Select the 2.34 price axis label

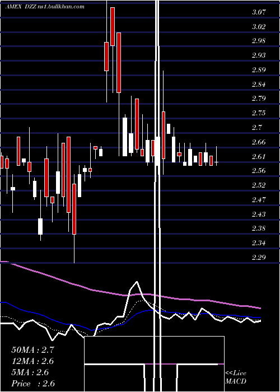(x=259, y=243)
